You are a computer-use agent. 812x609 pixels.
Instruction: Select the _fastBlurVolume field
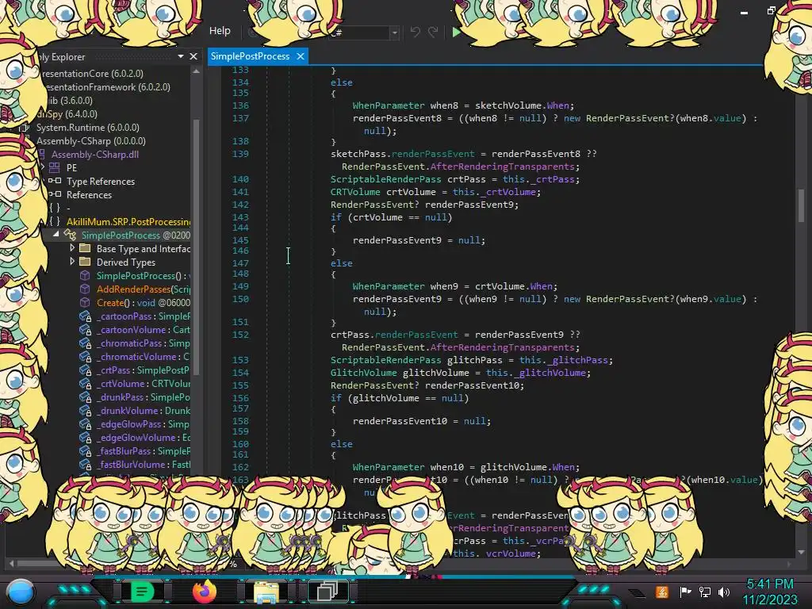(144, 464)
